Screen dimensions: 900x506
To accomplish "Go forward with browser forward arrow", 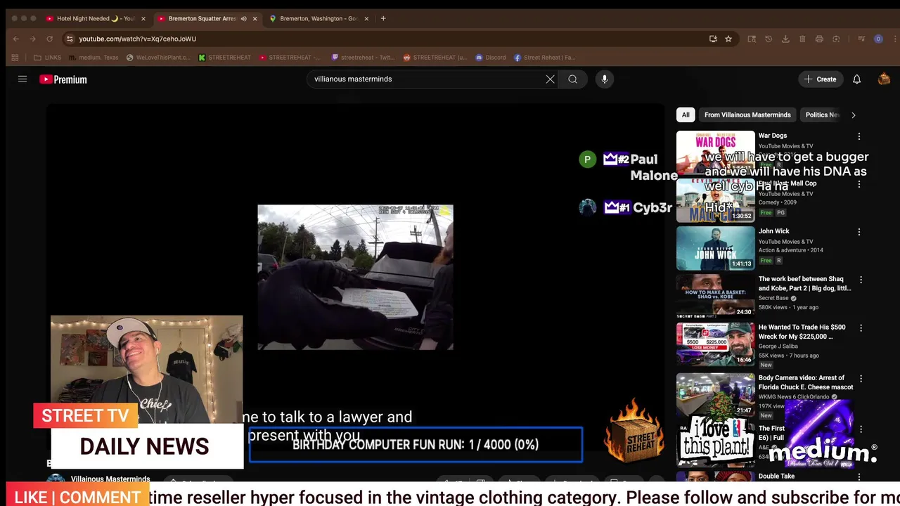I will 32,39.
